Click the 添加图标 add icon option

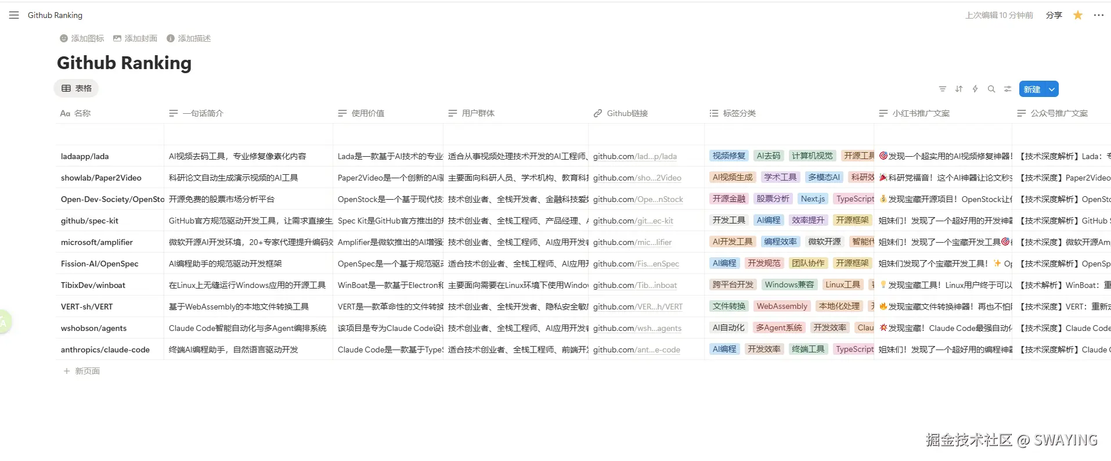82,38
